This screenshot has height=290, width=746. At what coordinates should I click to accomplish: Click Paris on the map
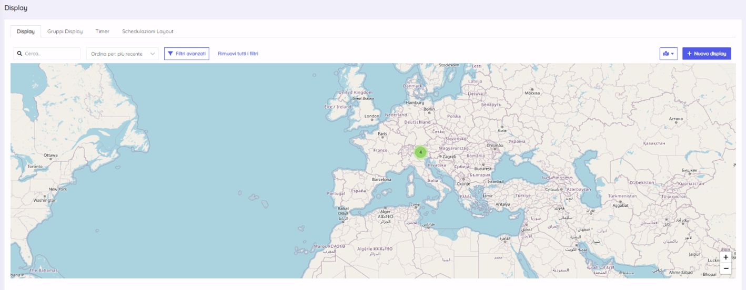click(382, 134)
